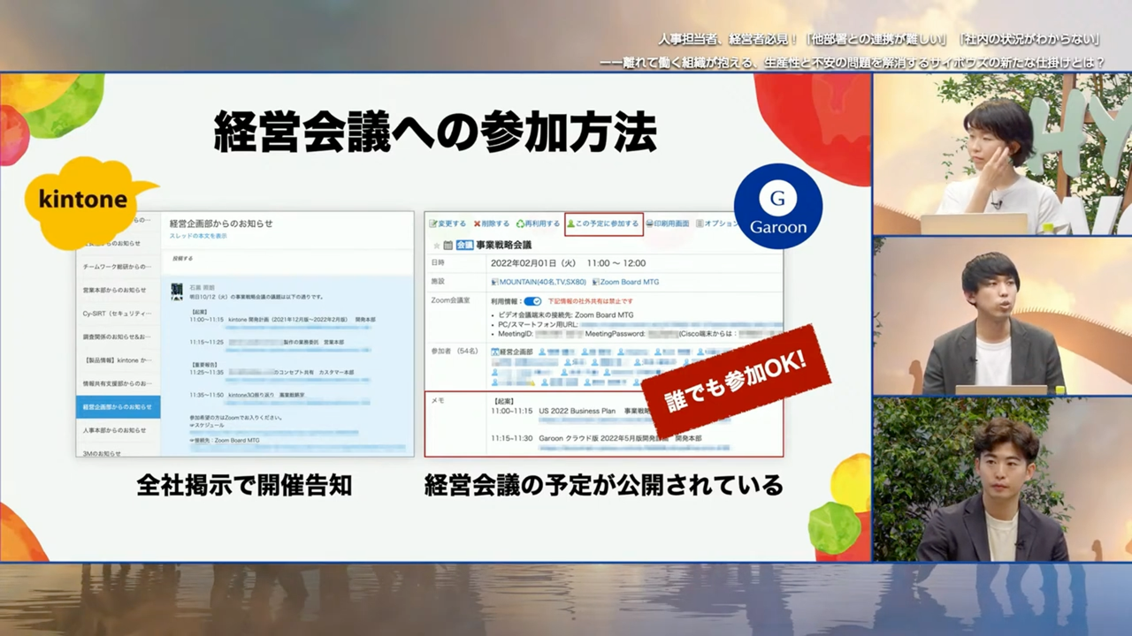The width and height of the screenshot is (1132, 636).
Task: Click the 投稿する input area
Action: coord(287,259)
